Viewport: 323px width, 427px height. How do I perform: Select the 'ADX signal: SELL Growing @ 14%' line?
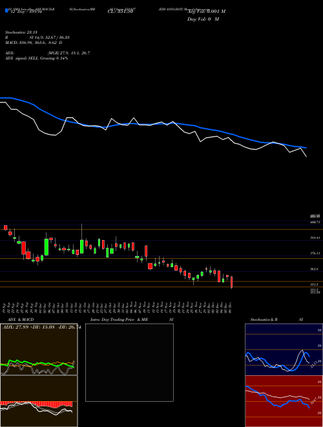[36, 58]
